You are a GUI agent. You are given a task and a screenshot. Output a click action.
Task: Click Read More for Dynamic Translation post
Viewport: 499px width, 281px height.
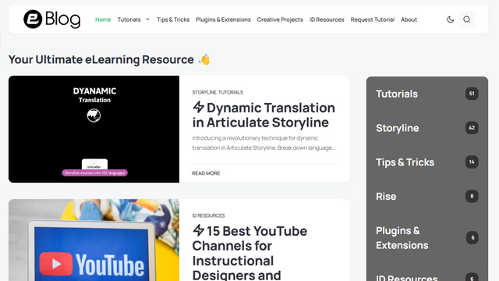click(206, 173)
